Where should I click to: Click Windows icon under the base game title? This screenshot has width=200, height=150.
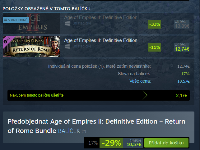point(67,23)
